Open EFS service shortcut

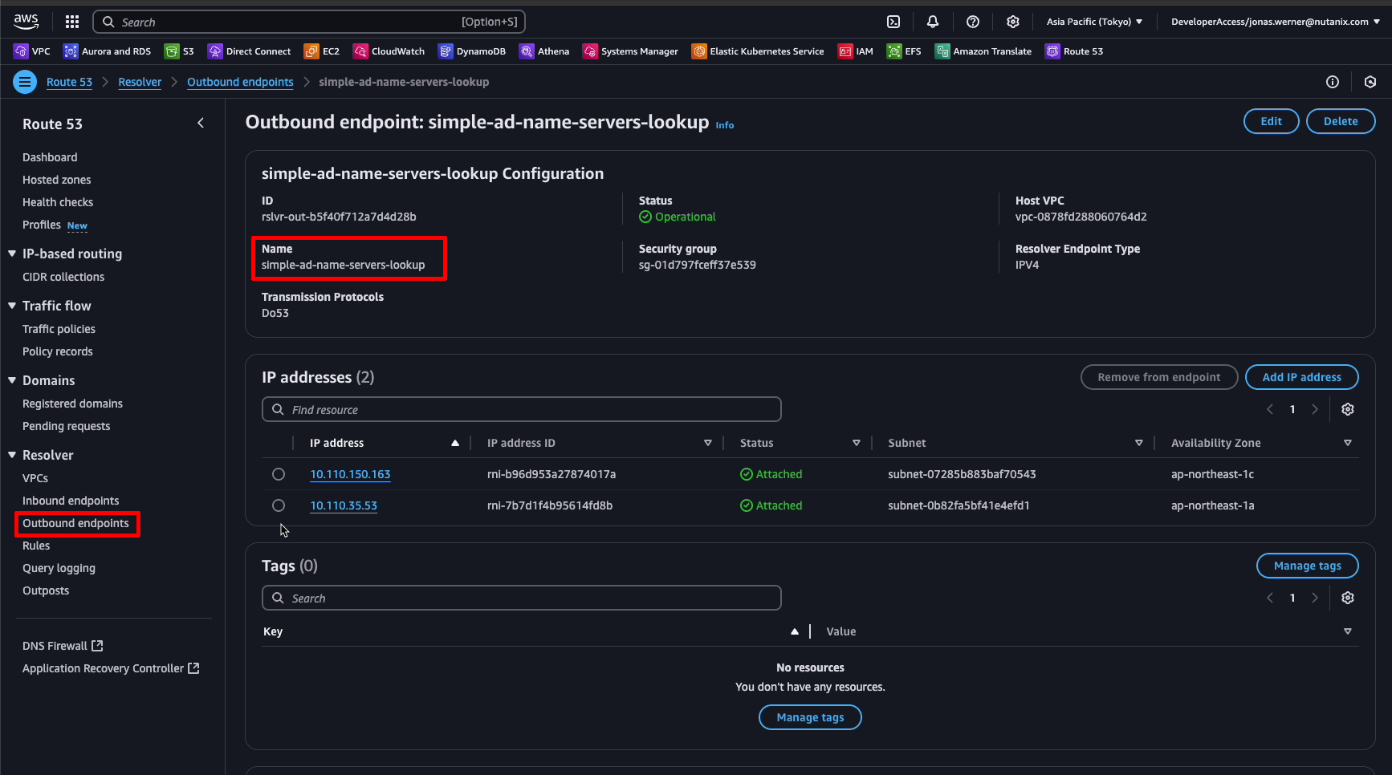click(904, 51)
